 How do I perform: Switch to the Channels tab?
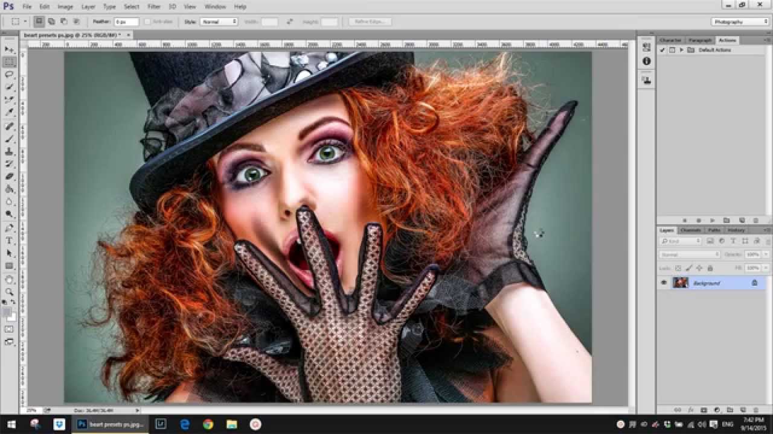point(690,230)
